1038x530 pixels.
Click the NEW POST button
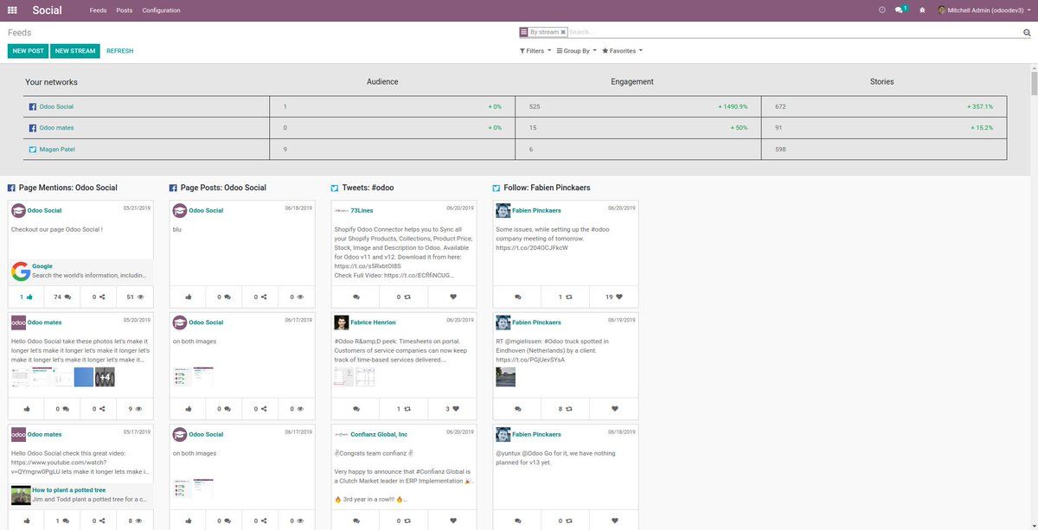28,51
